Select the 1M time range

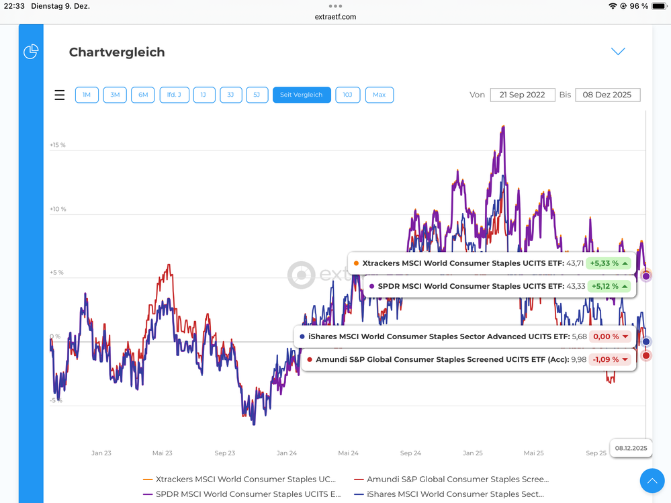point(87,95)
